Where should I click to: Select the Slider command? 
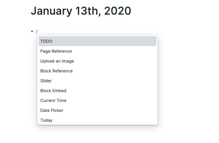(46, 81)
